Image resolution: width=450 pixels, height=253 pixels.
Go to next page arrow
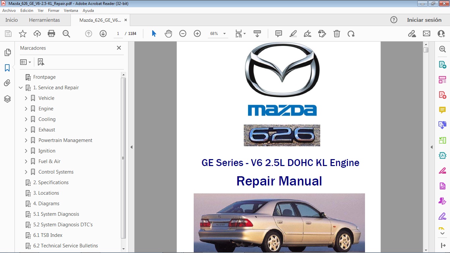[103, 34]
